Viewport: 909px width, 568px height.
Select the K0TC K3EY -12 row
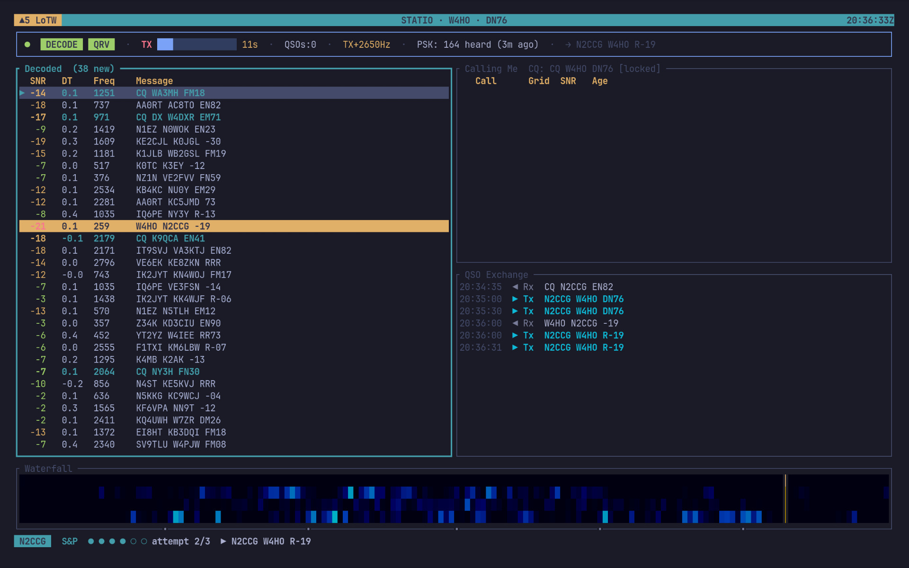click(234, 166)
